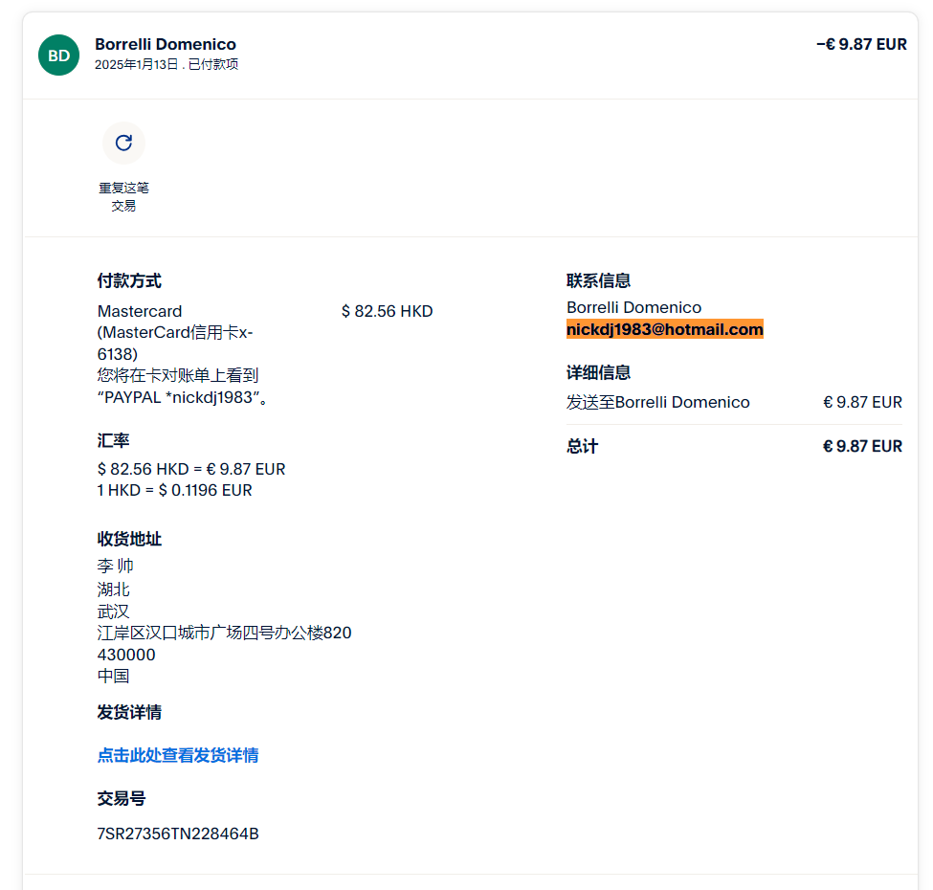Click the 2025年1月13日 payment date text

coord(136,65)
